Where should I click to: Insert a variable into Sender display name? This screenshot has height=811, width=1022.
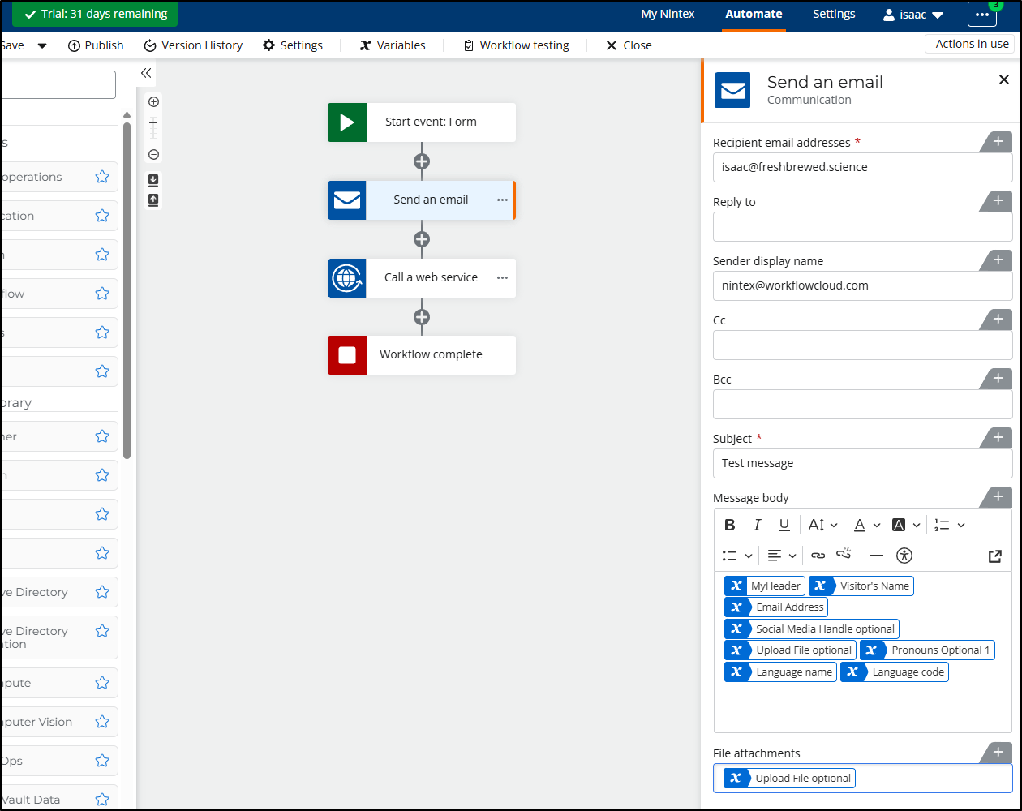[x=997, y=260]
